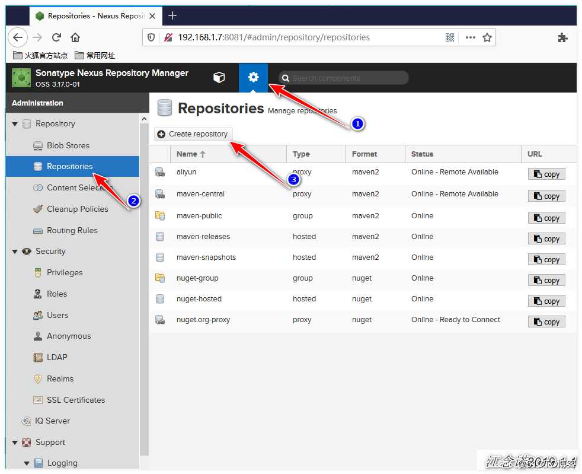Sort by the Type column header
The height and width of the screenshot is (474, 582).
(316, 154)
